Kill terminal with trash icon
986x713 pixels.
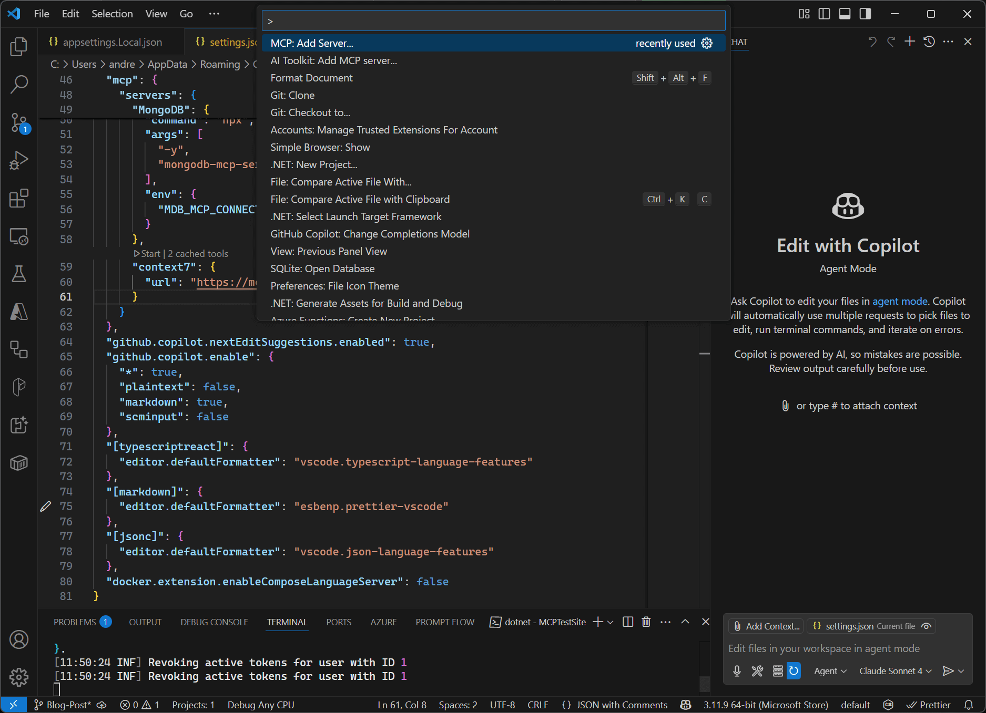click(646, 622)
